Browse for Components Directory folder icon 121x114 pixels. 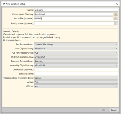[x=116, y=14]
